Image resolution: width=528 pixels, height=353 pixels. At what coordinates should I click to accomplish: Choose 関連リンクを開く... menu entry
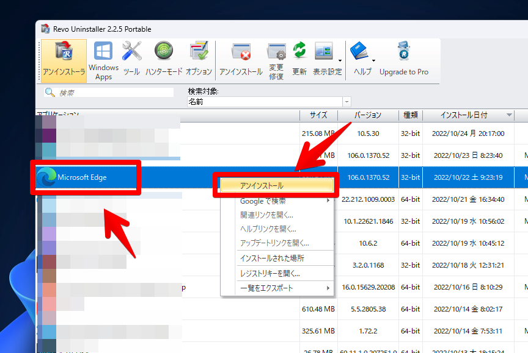(x=277, y=215)
